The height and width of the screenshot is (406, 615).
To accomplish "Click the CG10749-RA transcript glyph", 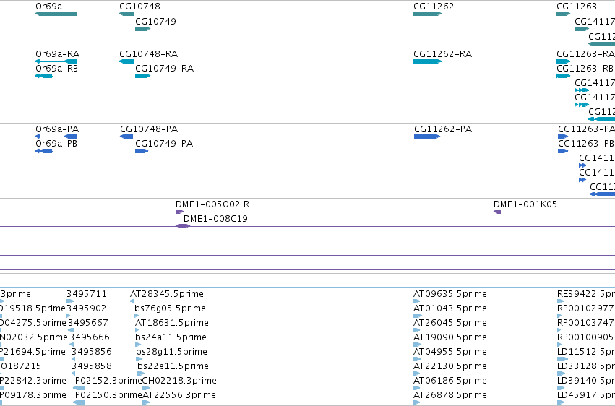I will [143, 76].
